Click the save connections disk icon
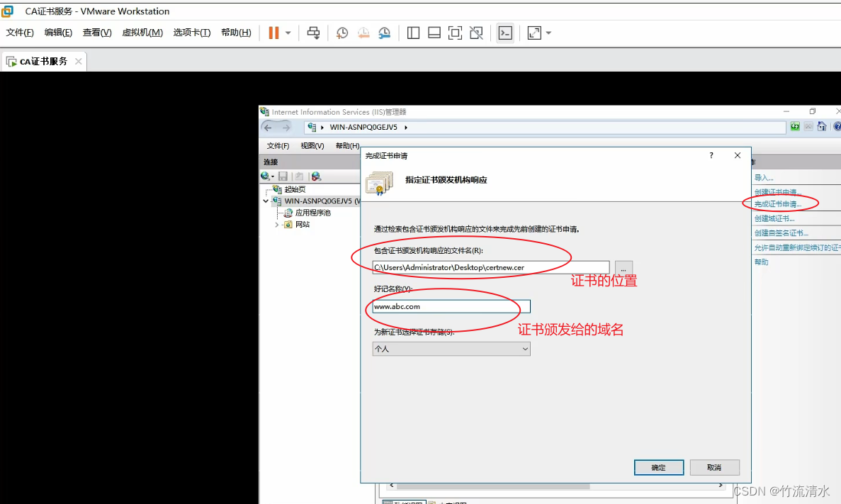 point(283,176)
